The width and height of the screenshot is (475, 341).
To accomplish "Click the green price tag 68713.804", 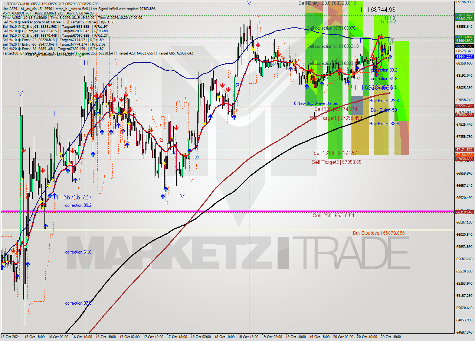I will tap(464, 37).
